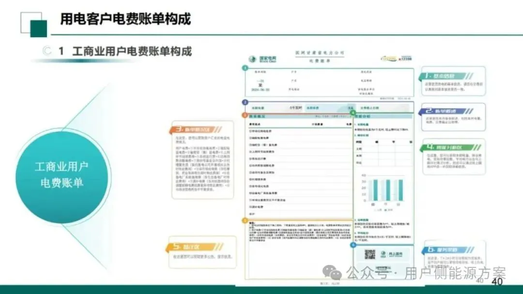Image resolution: width=523 pixels, height=294 pixels.
Task: Click the teal numbered marker 6 circle
Action: point(353,245)
